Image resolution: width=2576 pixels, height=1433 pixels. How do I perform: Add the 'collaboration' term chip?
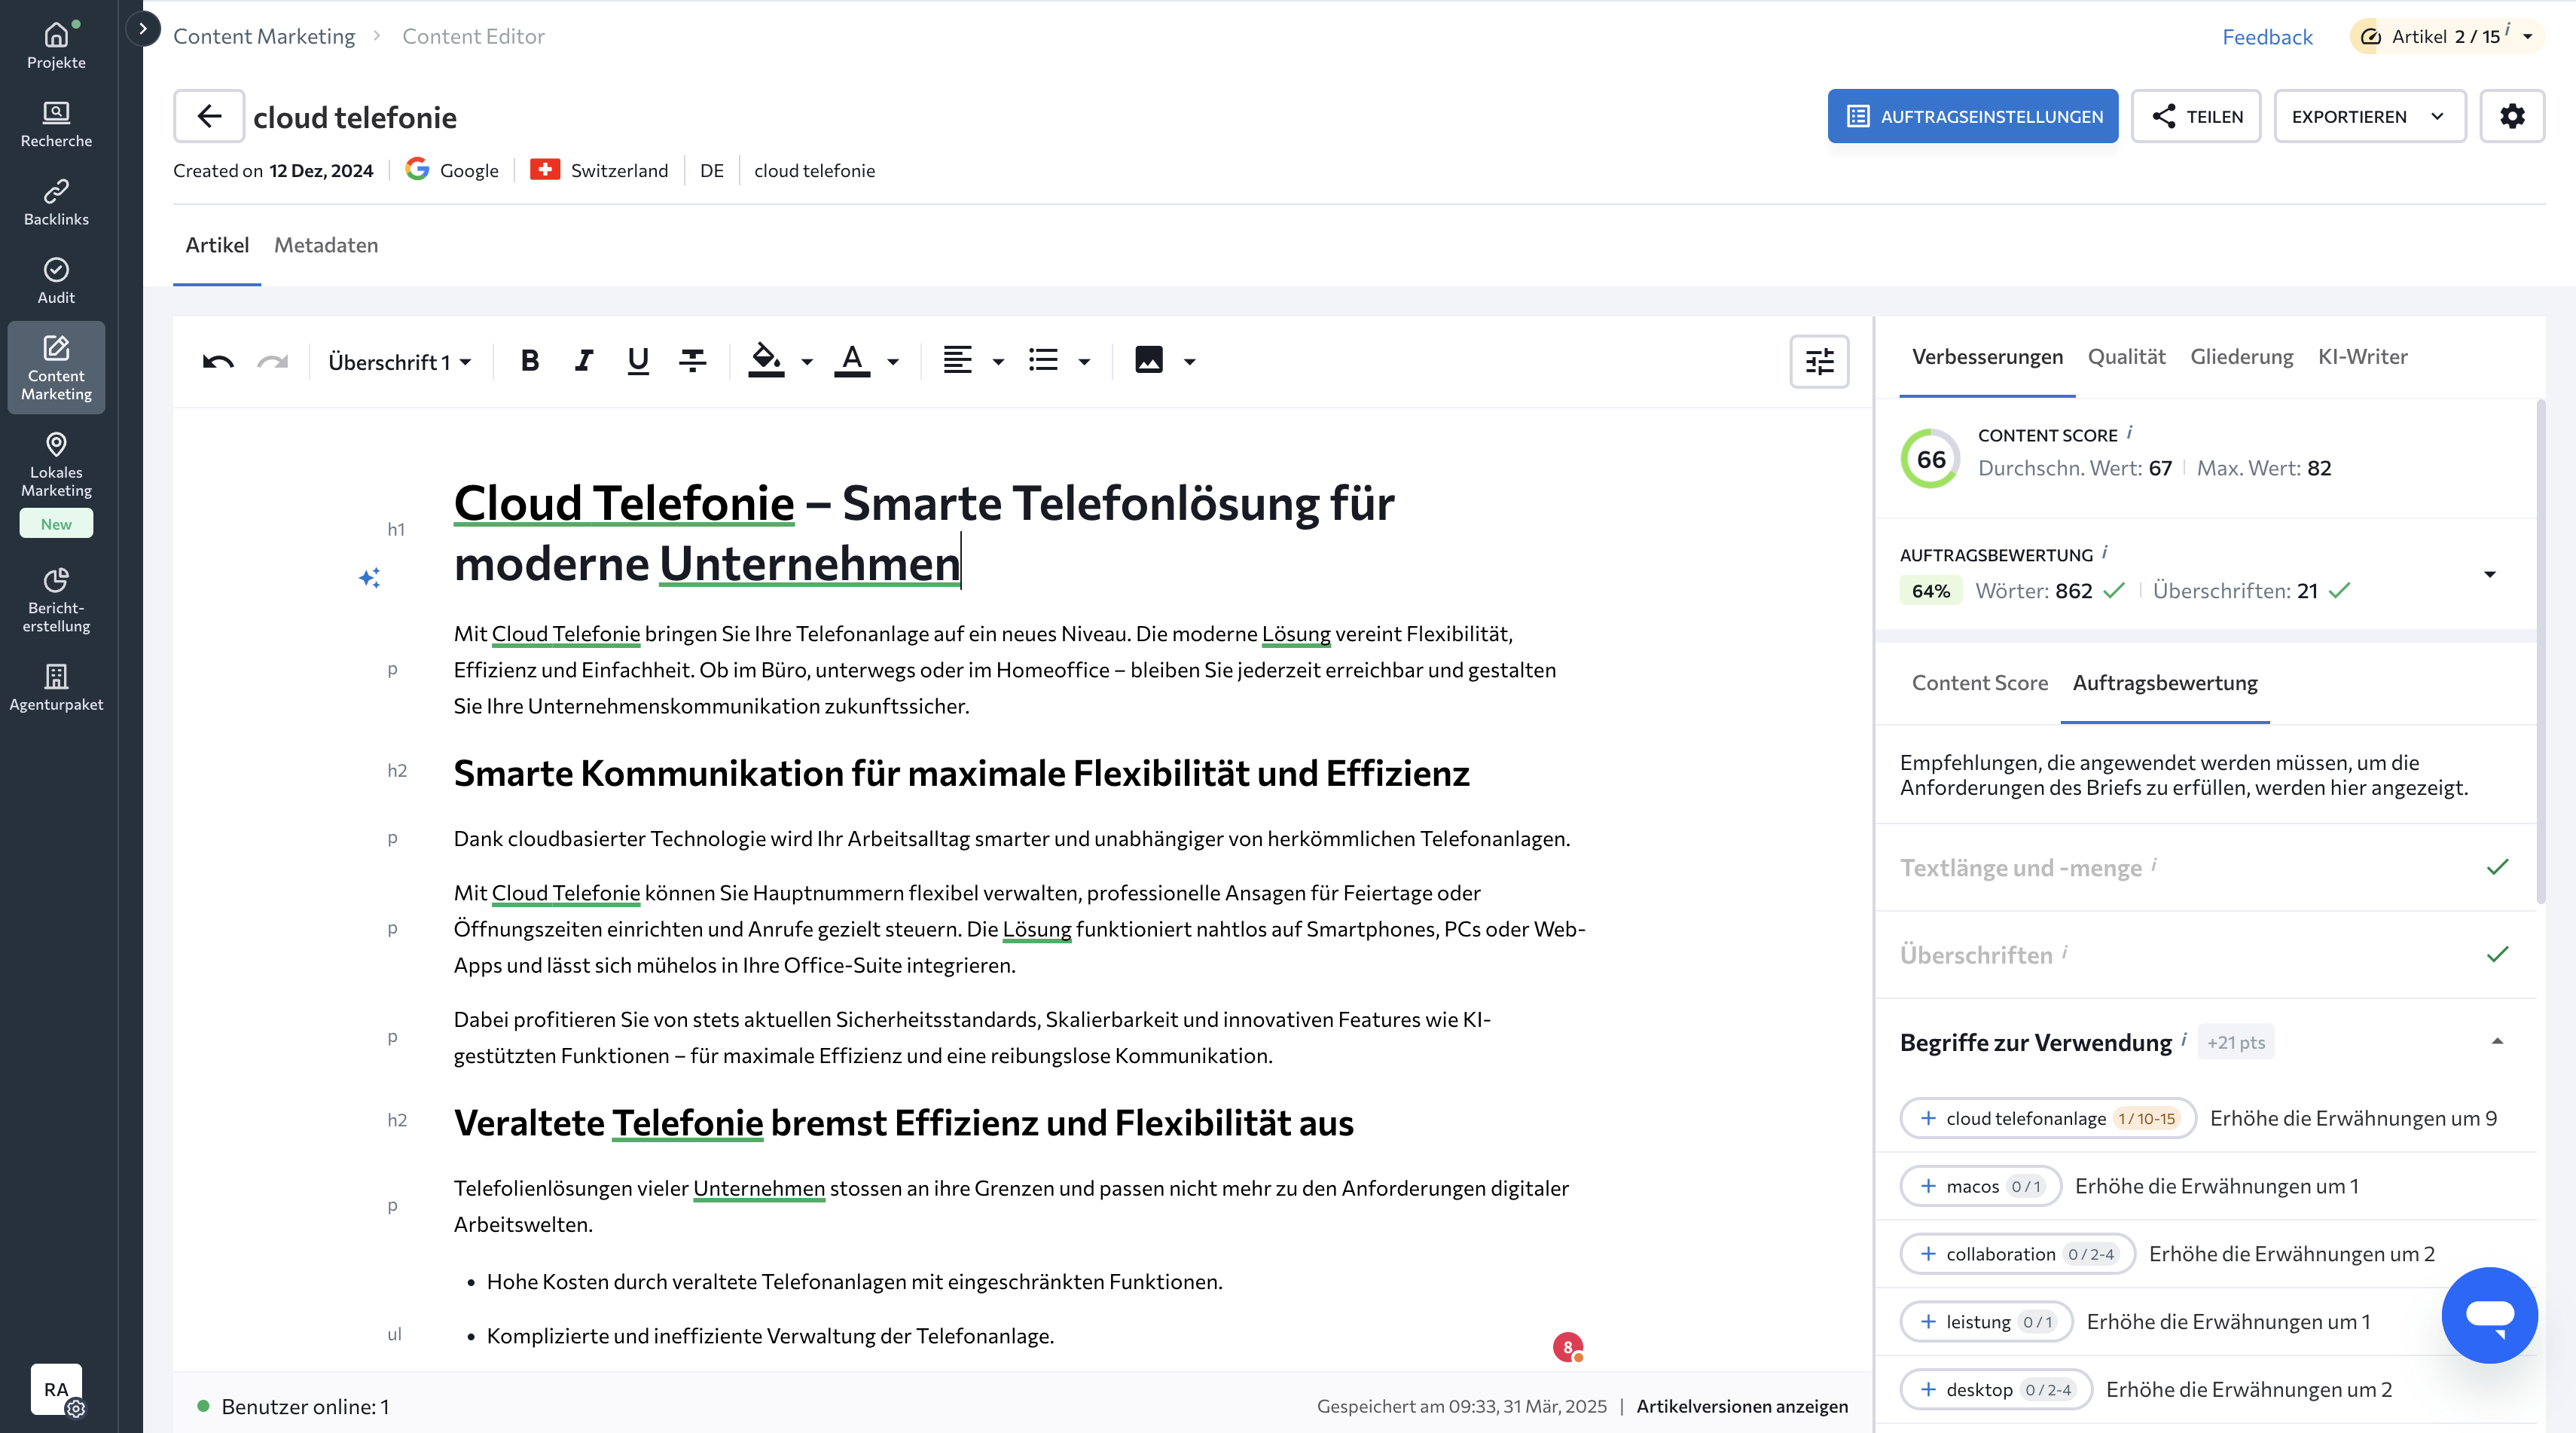pos(2016,1254)
